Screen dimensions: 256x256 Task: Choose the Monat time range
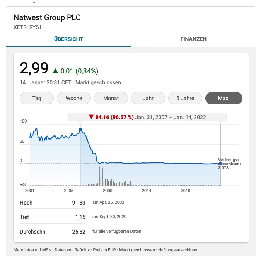click(x=111, y=98)
